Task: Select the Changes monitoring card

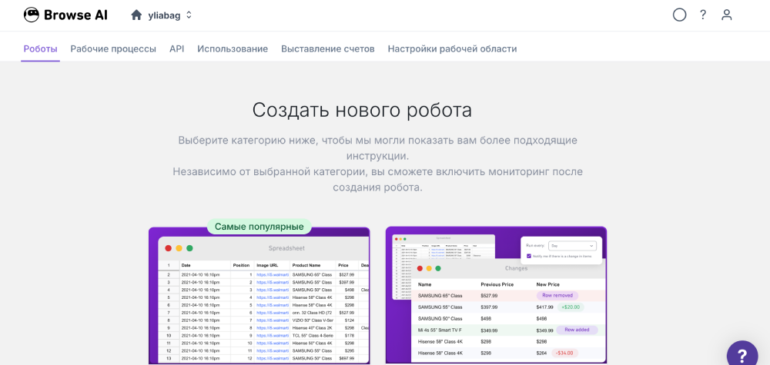Action: pos(496,295)
